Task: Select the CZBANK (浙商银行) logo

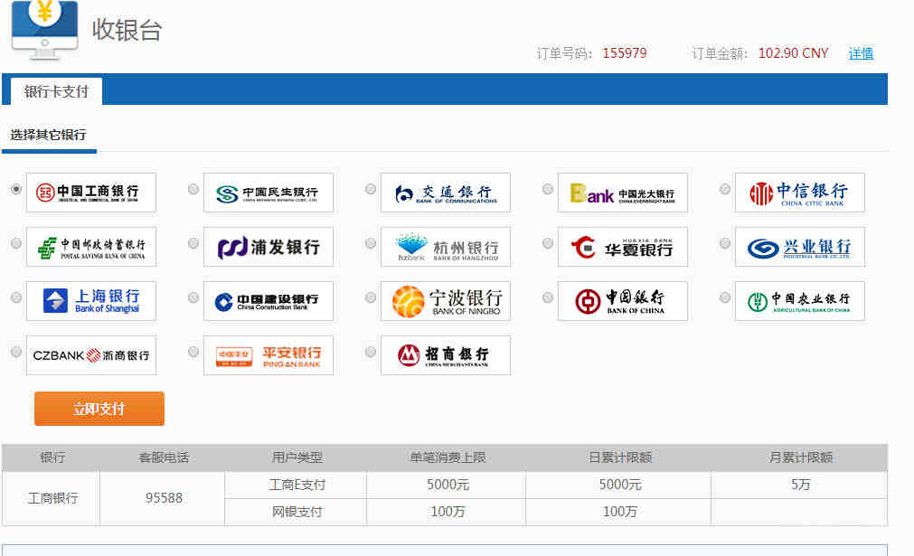Action: [91, 355]
